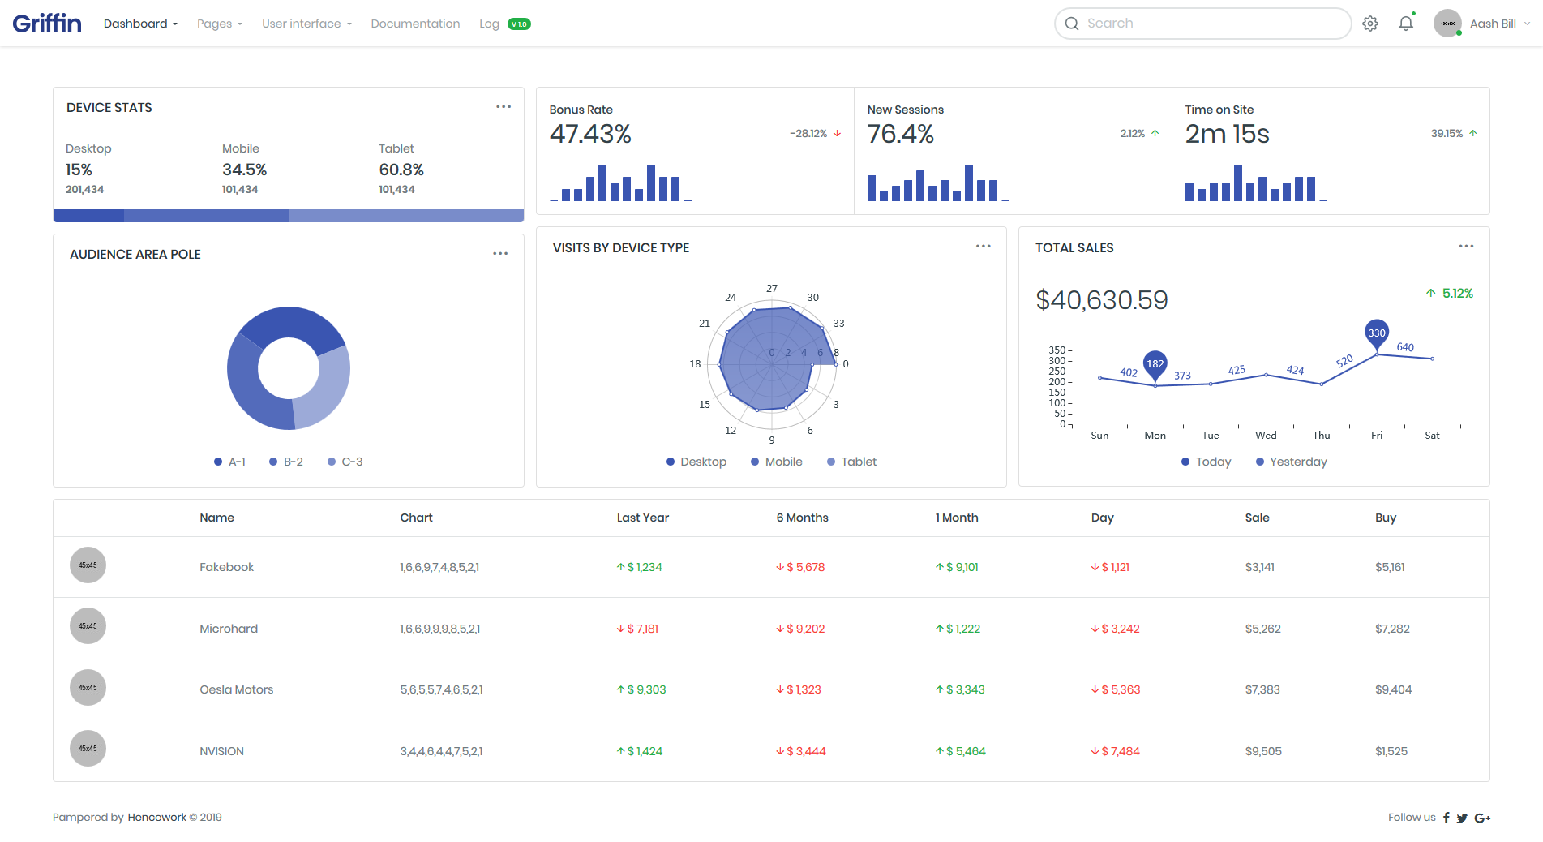Open the notifications bell
Viewport: 1543px width, 842px height.
click(x=1406, y=23)
